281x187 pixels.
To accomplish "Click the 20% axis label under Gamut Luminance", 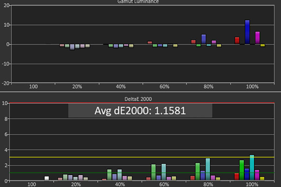I will tap(77, 86).
